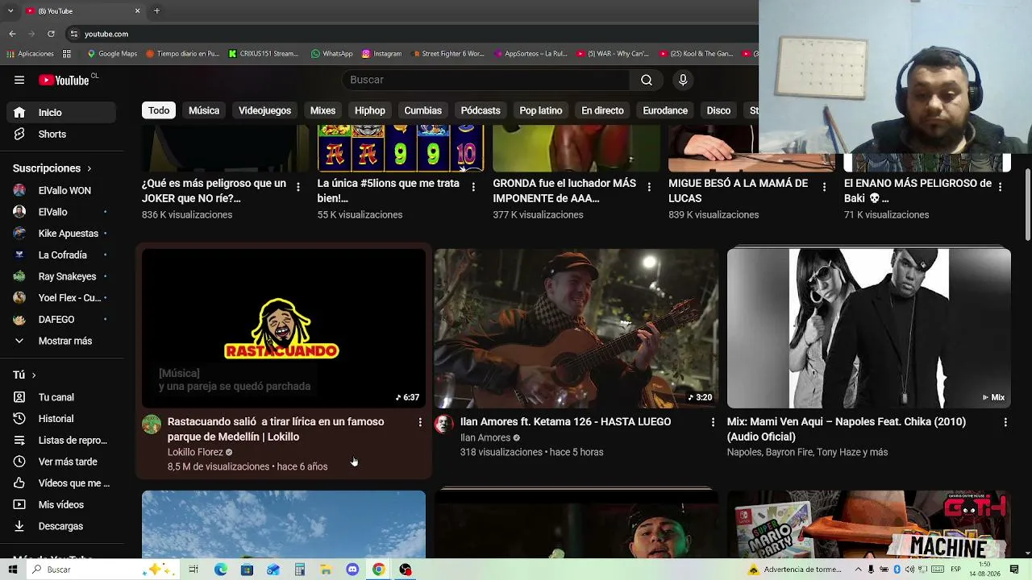The image size is (1032, 580).
Task: Click the search magnifier button
Action: [x=647, y=80]
